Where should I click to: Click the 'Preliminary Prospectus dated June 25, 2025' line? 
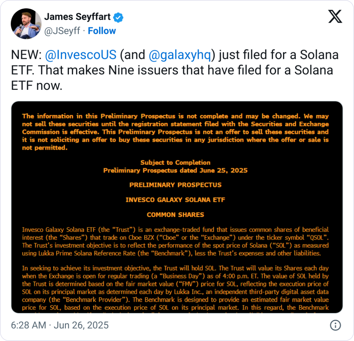[x=175, y=170]
